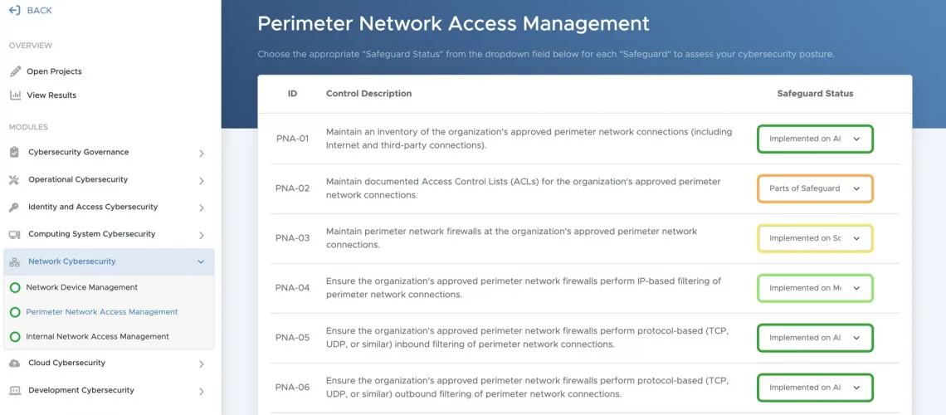This screenshot has height=415, width=946.
Task: Click the Back arrow icon
Action: point(14,10)
